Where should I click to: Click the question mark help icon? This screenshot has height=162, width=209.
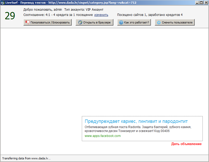(x=121, y=22)
